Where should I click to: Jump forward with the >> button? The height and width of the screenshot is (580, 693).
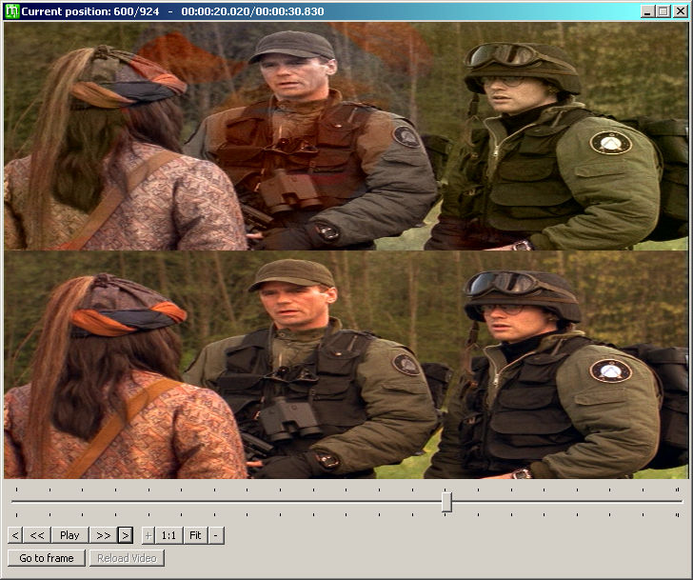coord(103,535)
